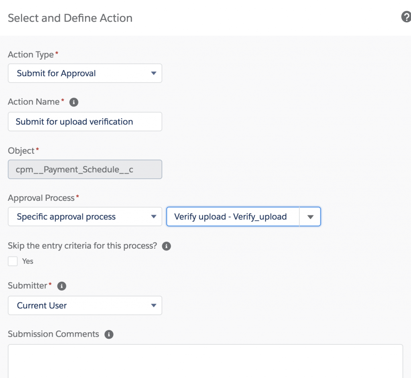Edit the Action Name field
Image resolution: width=411 pixels, height=378 pixels.
click(x=85, y=121)
